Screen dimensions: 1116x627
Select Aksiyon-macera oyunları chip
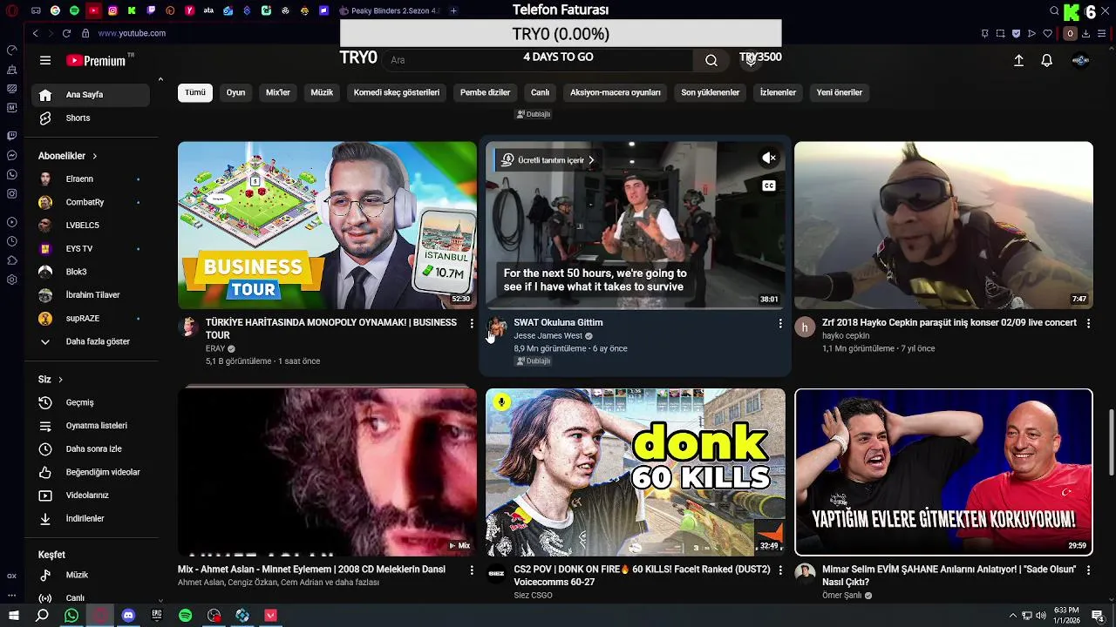coord(616,92)
